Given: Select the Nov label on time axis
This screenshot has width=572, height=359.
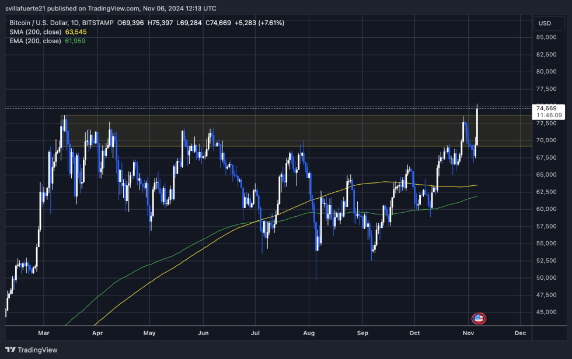Looking at the screenshot, I should [x=468, y=333].
